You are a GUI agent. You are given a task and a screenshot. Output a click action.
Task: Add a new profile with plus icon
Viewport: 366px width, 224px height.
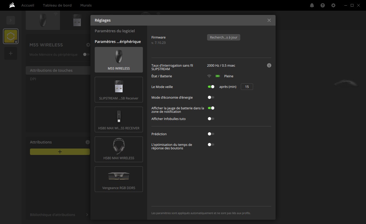tap(11, 53)
